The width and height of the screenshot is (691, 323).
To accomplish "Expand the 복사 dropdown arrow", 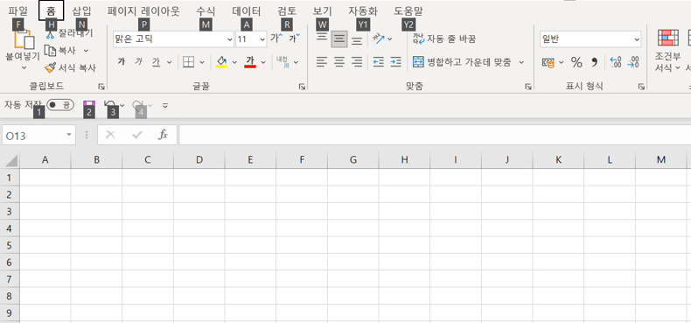I will (x=86, y=51).
